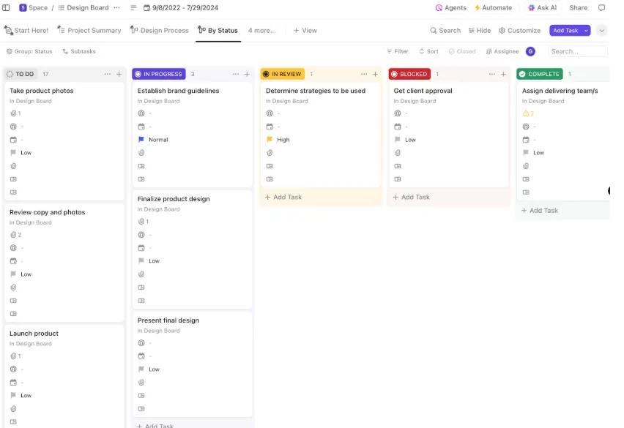Toggle the Closed tasks filter
The image size is (624, 428).
pyautogui.click(x=462, y=51)
